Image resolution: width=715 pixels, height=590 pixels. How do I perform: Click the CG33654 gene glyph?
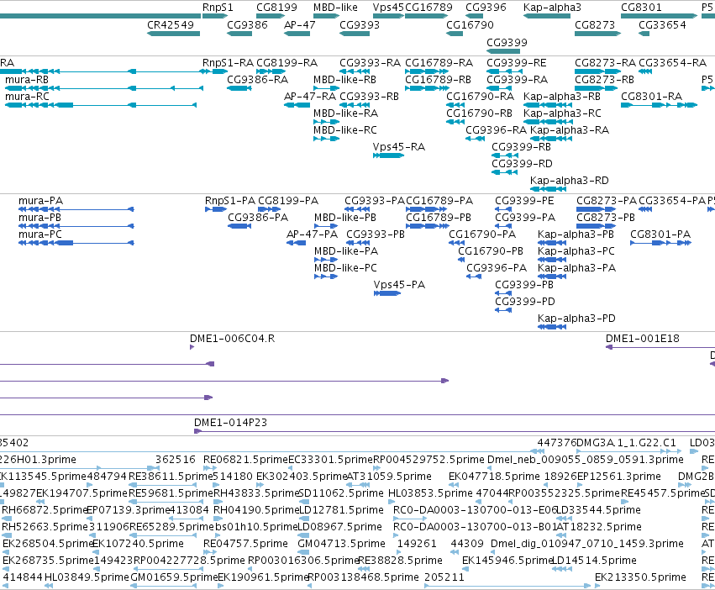644,34
